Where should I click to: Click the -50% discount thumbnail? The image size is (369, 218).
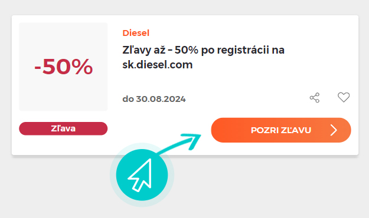pos(63,67)
